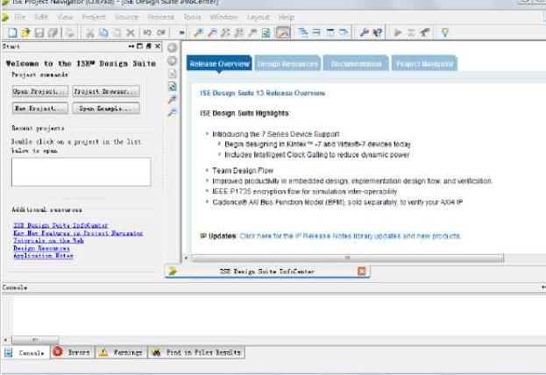Click the IP Release Notes link
546x375 pixels.
coord(350,236)
